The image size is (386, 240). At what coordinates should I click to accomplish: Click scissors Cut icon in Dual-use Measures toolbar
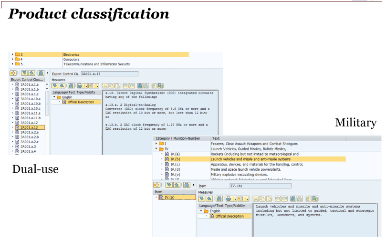pos(105,86)
